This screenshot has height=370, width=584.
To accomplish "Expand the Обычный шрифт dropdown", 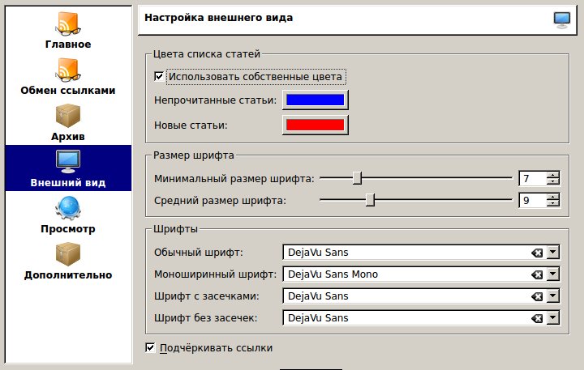I will [552, 253].
